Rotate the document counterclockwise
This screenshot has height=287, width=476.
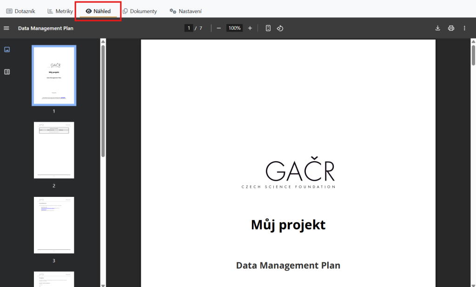pos(280,28)
